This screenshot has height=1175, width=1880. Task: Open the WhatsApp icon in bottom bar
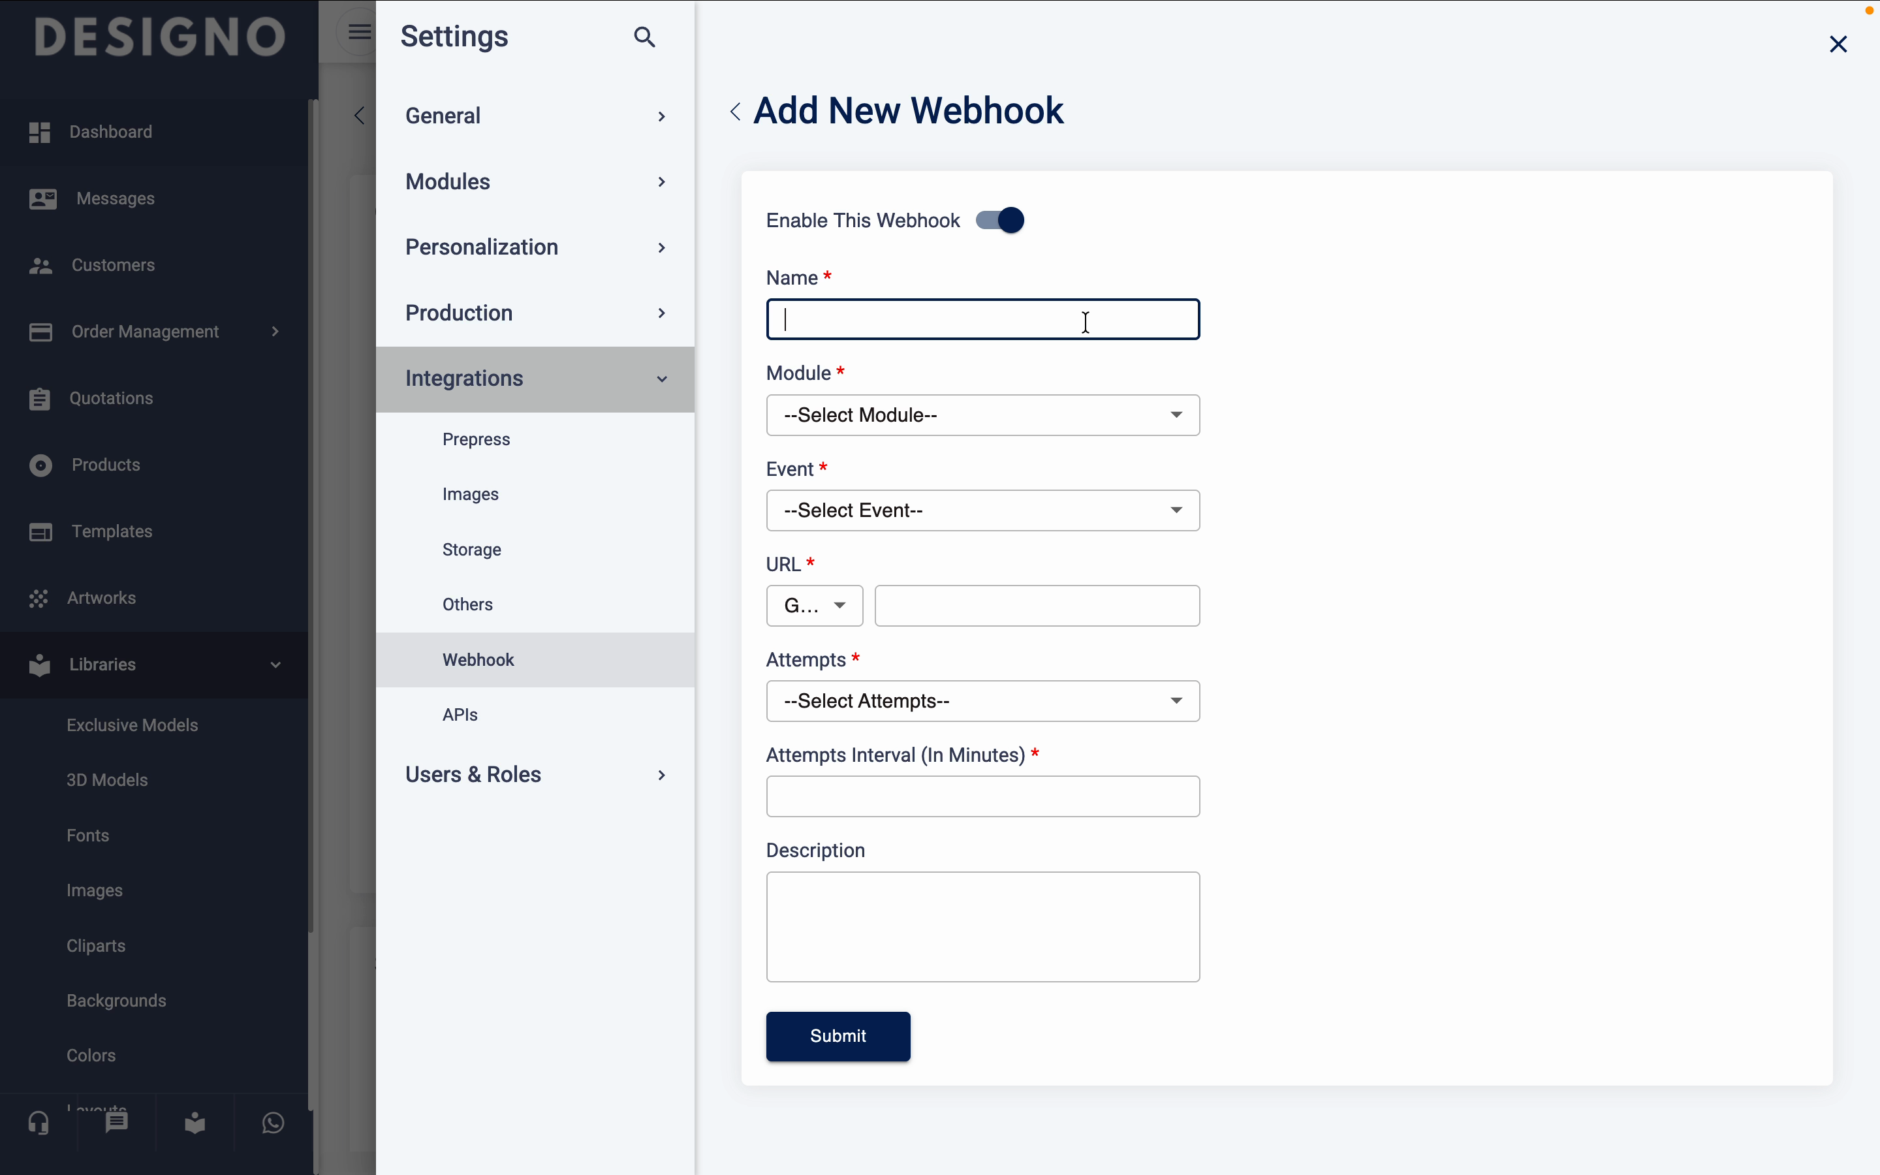click(273, 1123)
